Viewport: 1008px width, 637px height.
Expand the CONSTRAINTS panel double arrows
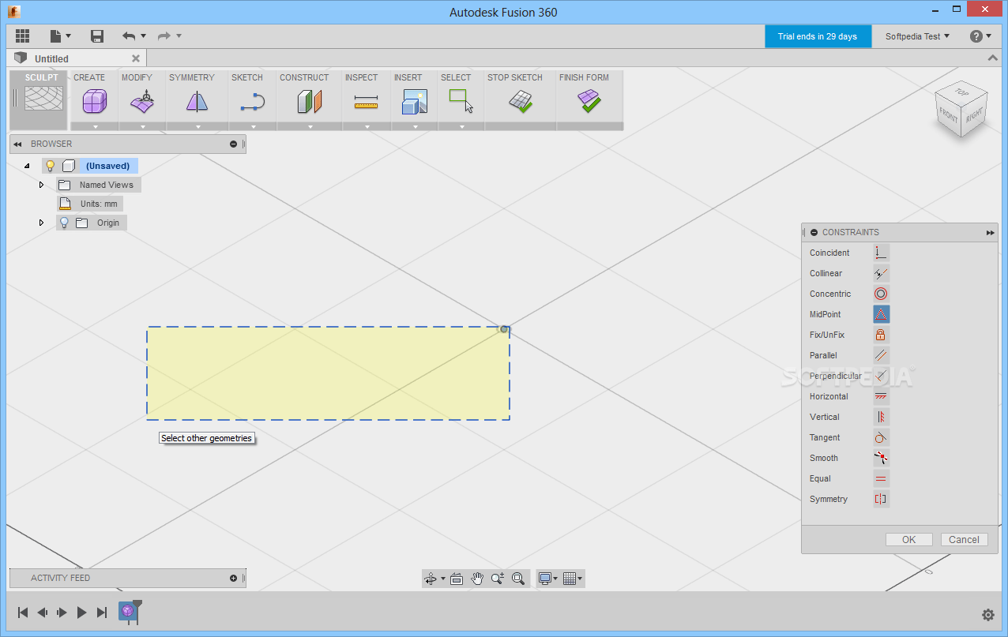pyautogui.click(x=990, y=233)
